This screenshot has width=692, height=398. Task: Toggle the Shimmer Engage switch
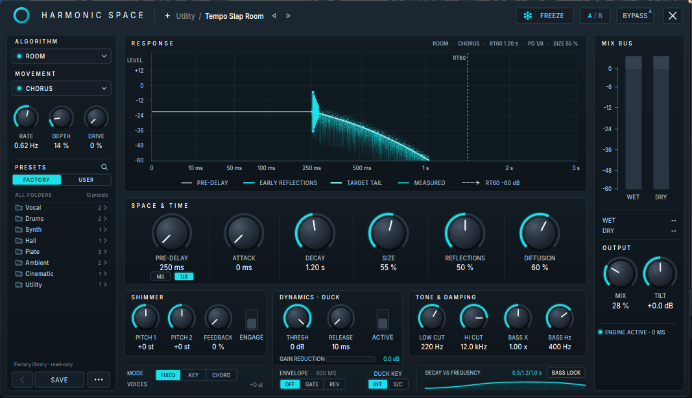pos(252,319)
